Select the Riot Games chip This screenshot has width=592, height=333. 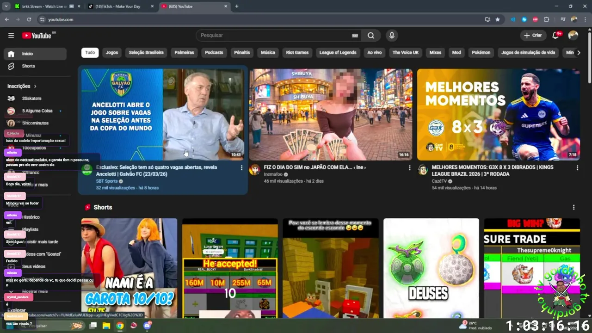[x=297, y=52]
